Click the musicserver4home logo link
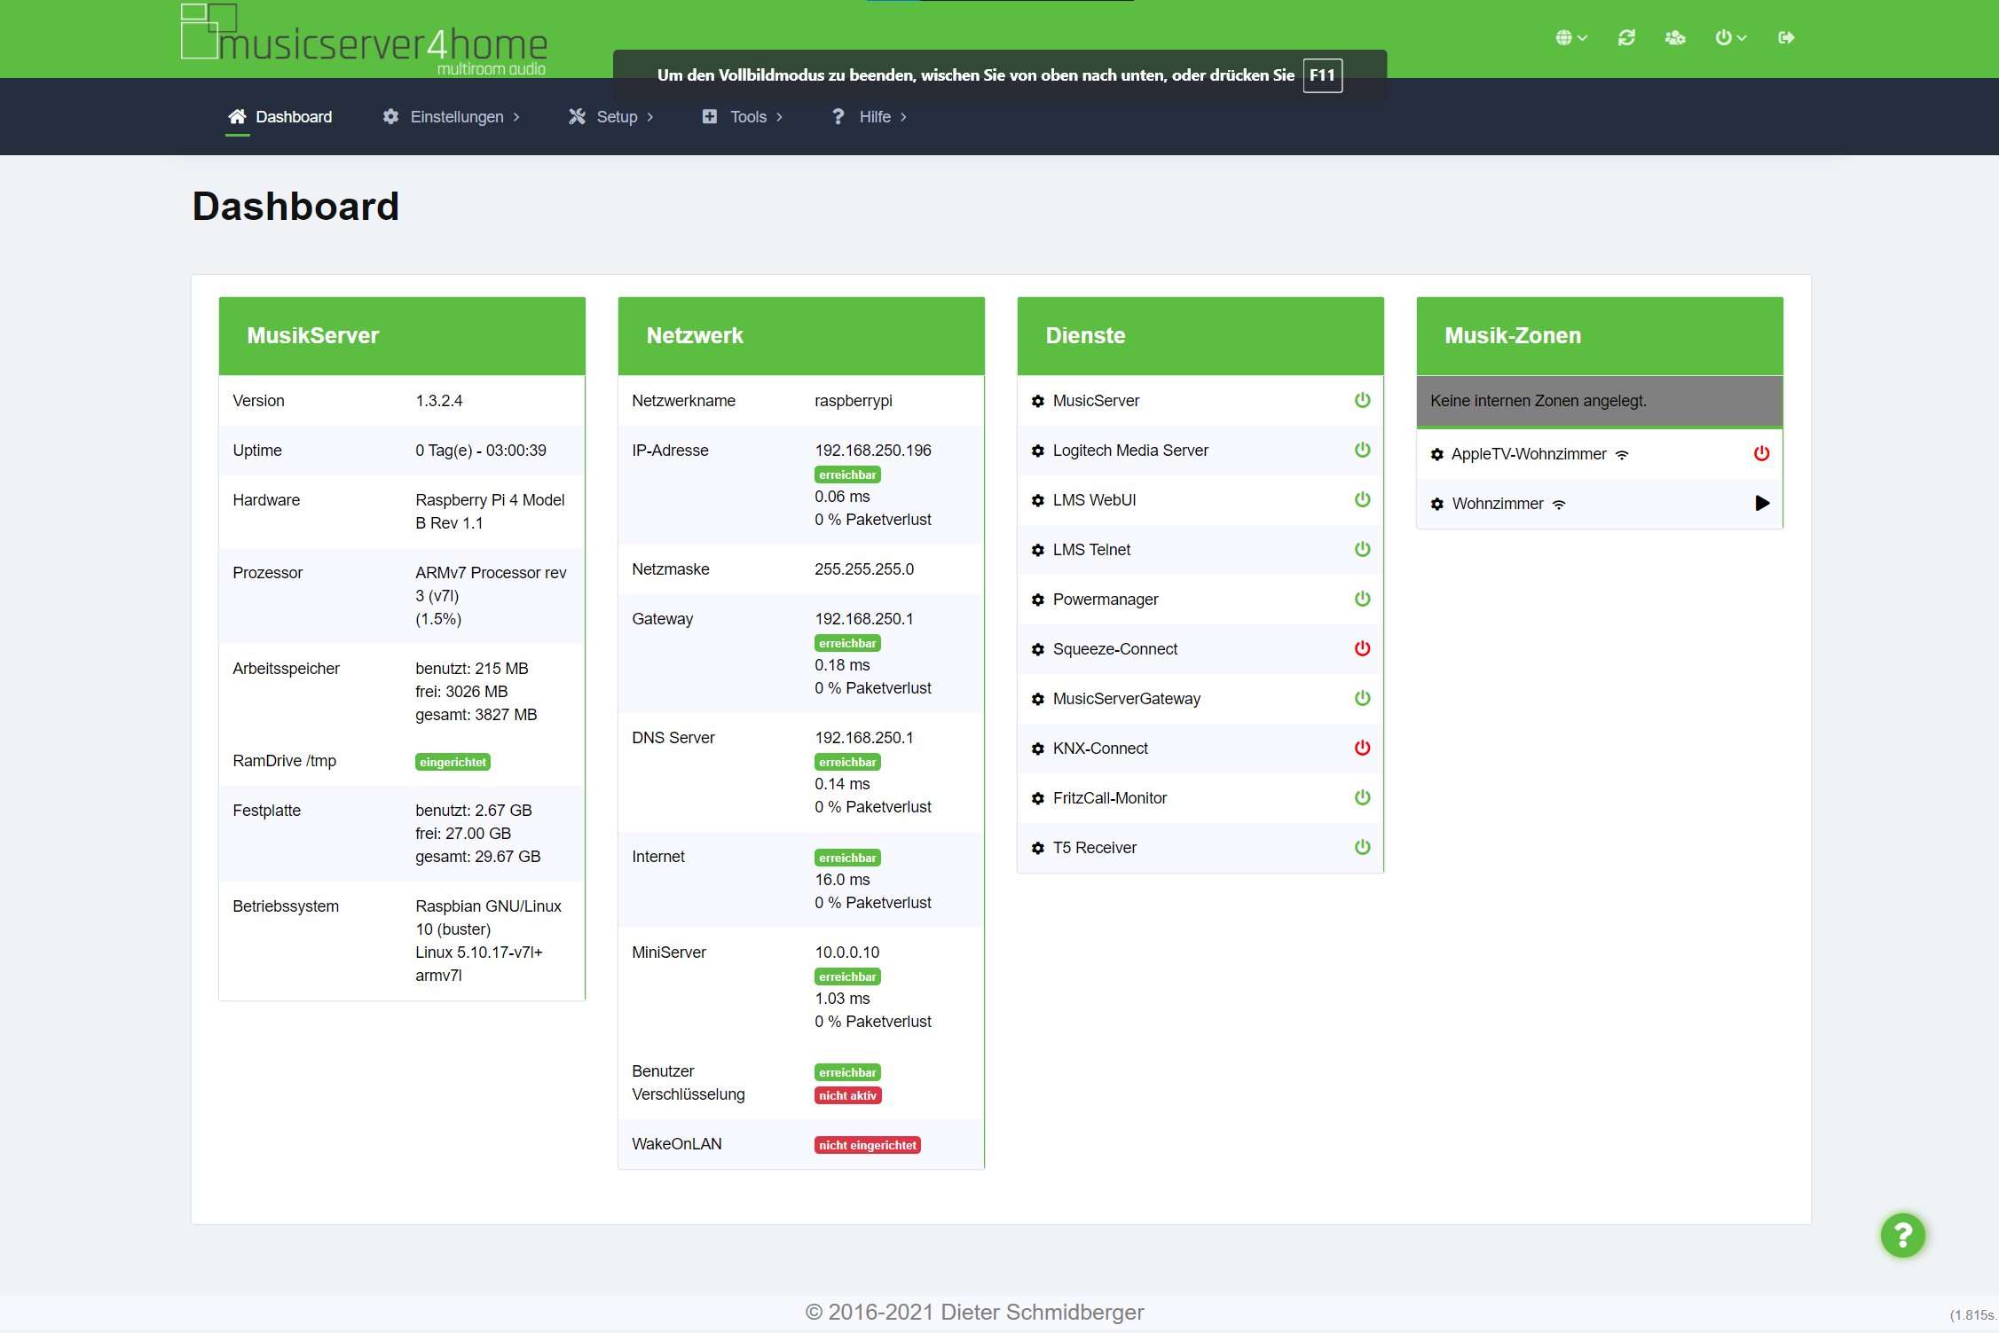This screenshot has width=1999, height=1333. pyautogui.click(x=365, y=40)
